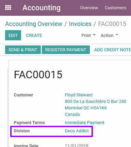Viewport: 131px width, 147px height.
Task: Click REGISTER PAYMENT button
Action: pyautogui.click(x=66, y=50)
